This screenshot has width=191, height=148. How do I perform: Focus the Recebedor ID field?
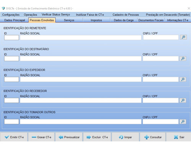pos(11,101)
